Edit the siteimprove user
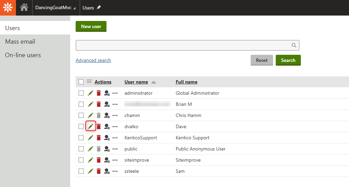 (90, 160)
